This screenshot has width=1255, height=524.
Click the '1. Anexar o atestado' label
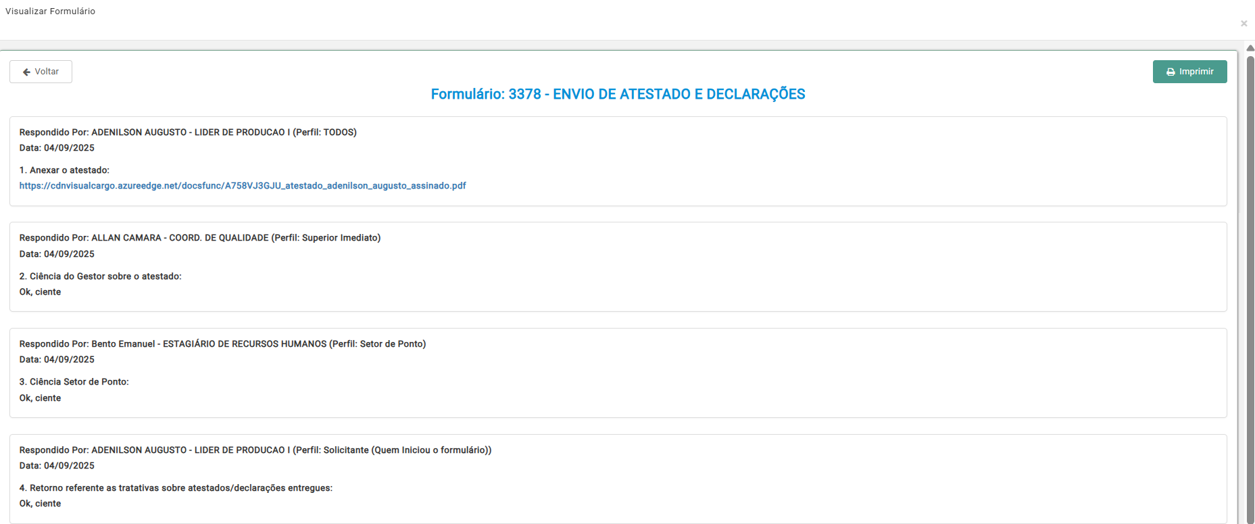(64, 170)
